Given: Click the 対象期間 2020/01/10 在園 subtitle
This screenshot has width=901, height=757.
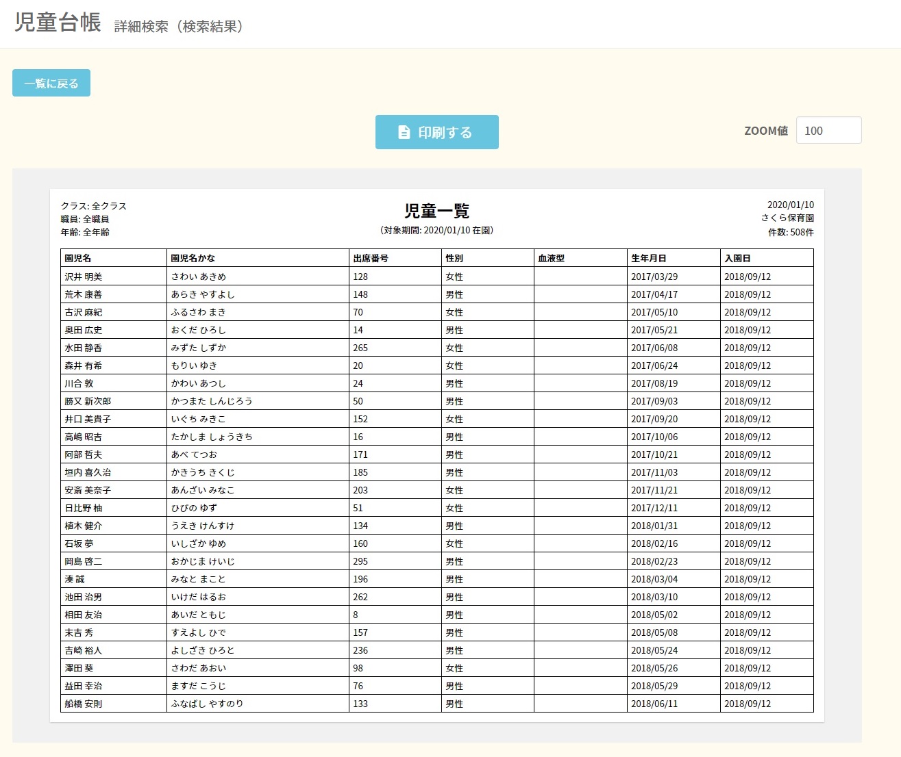Looking at the screenshot, I should [437, 230].
